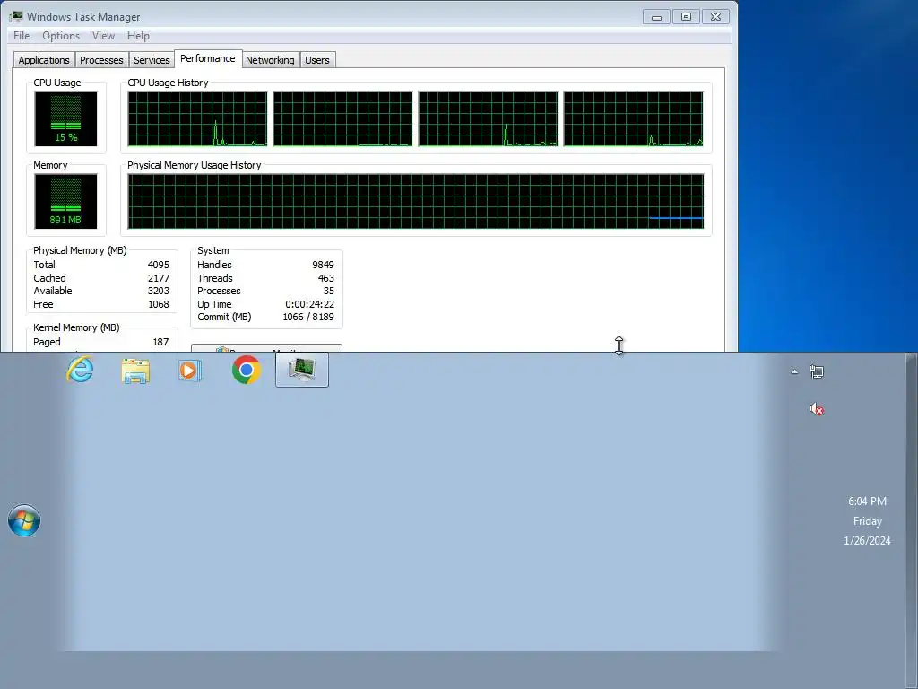Minimize the Task Manager window
This screenshot has width=918, height=689.
656,17
